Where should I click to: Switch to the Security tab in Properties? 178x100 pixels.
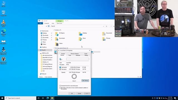coord(63,54)
